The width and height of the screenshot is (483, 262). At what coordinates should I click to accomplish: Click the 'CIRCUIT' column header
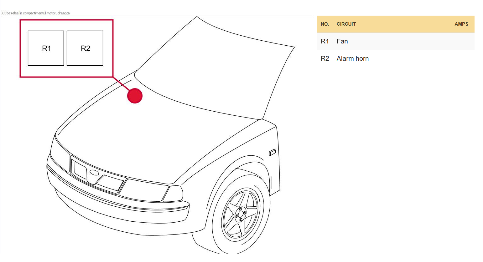tap(346, 24)
